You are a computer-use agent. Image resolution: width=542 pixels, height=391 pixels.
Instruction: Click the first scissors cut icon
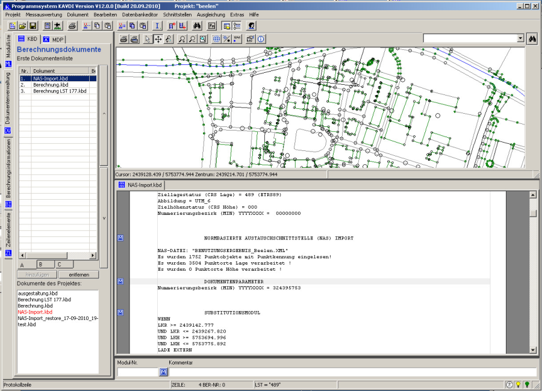tap(87, 26)
